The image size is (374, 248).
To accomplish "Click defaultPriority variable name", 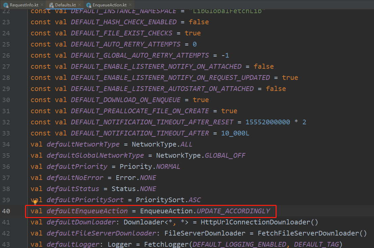I will pos(77,167).
